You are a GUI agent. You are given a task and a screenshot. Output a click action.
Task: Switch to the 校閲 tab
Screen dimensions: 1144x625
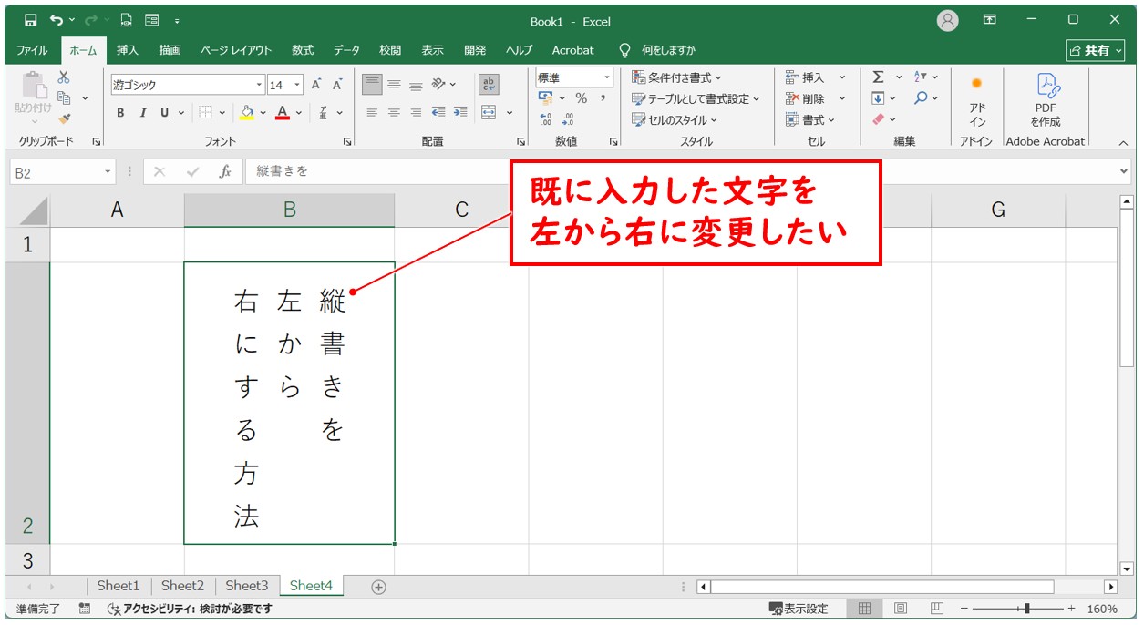(x=390, y=50)
